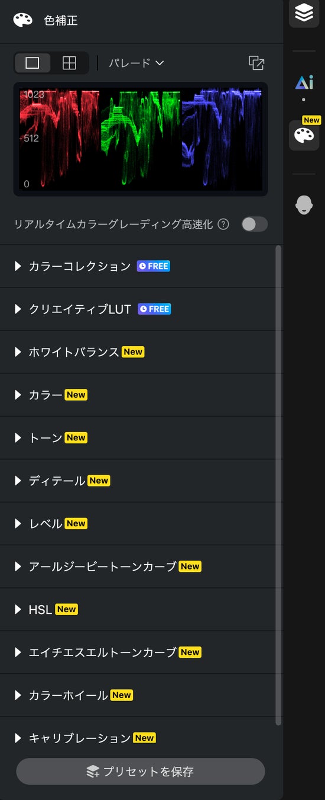Screen dimensions: 325x800
Task: Toggle リアルタイムカラーグレーディング高速化 switch
Action: pyautogui.click(x=255, y=224)
